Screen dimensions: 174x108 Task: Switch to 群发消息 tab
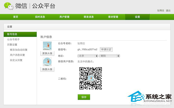point(89,17)
